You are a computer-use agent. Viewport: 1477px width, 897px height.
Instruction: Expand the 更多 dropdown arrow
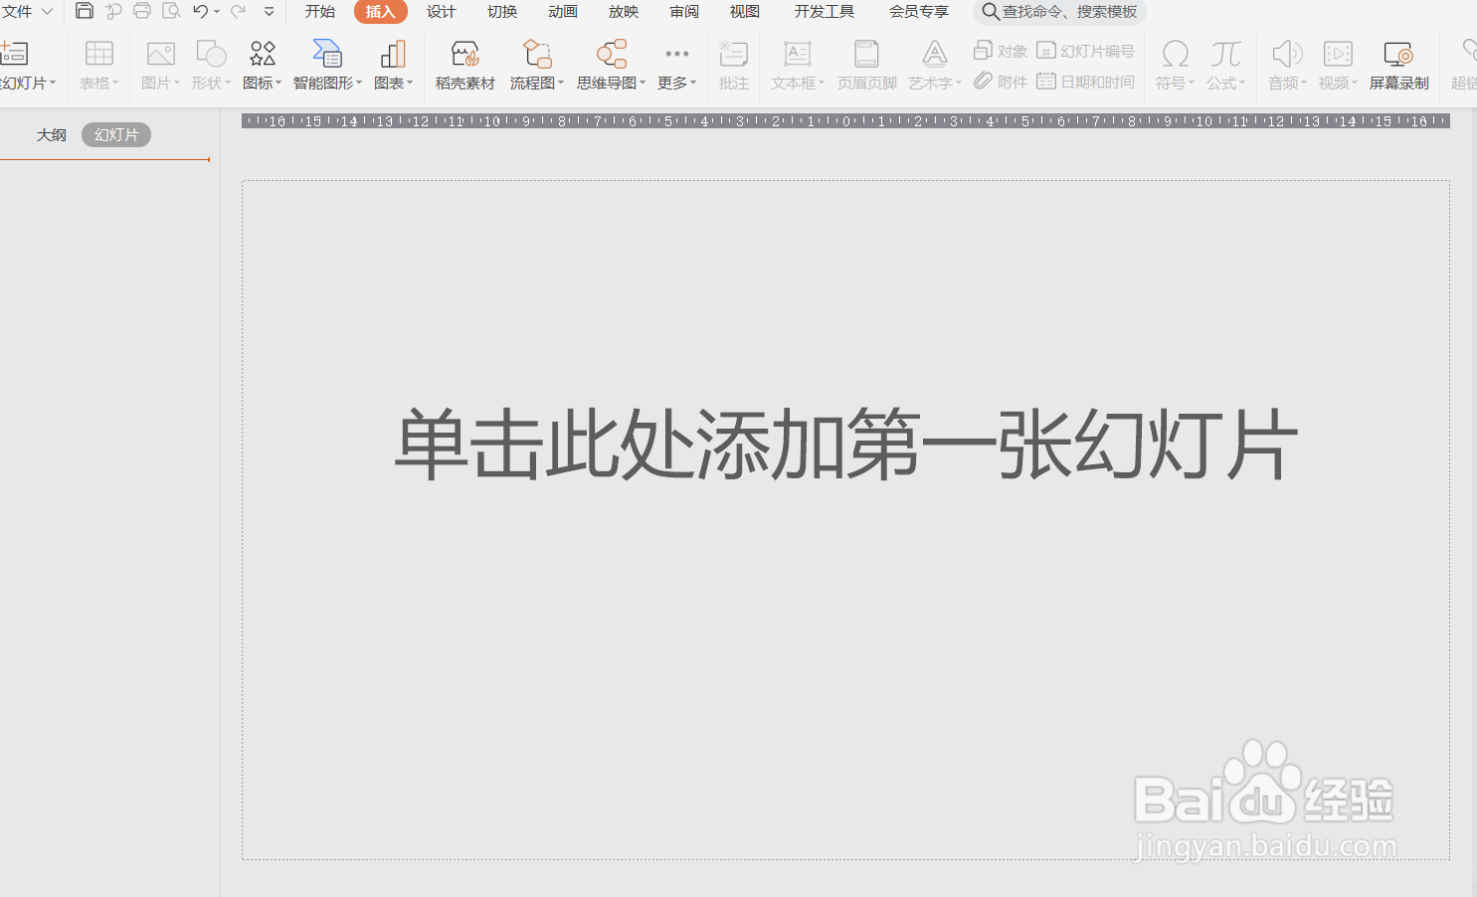[x=693, y=84]
